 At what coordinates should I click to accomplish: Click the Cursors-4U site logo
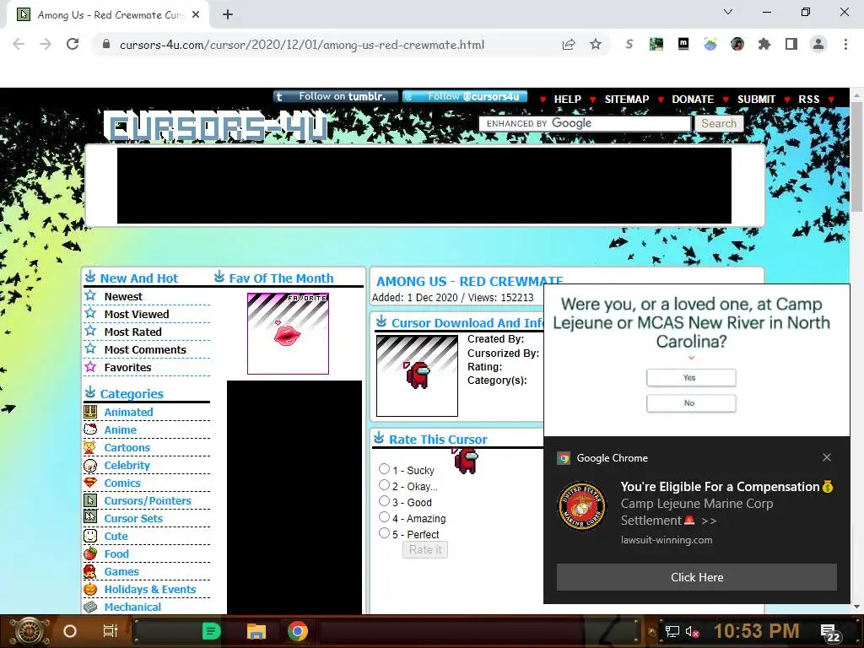pos(215,127)
